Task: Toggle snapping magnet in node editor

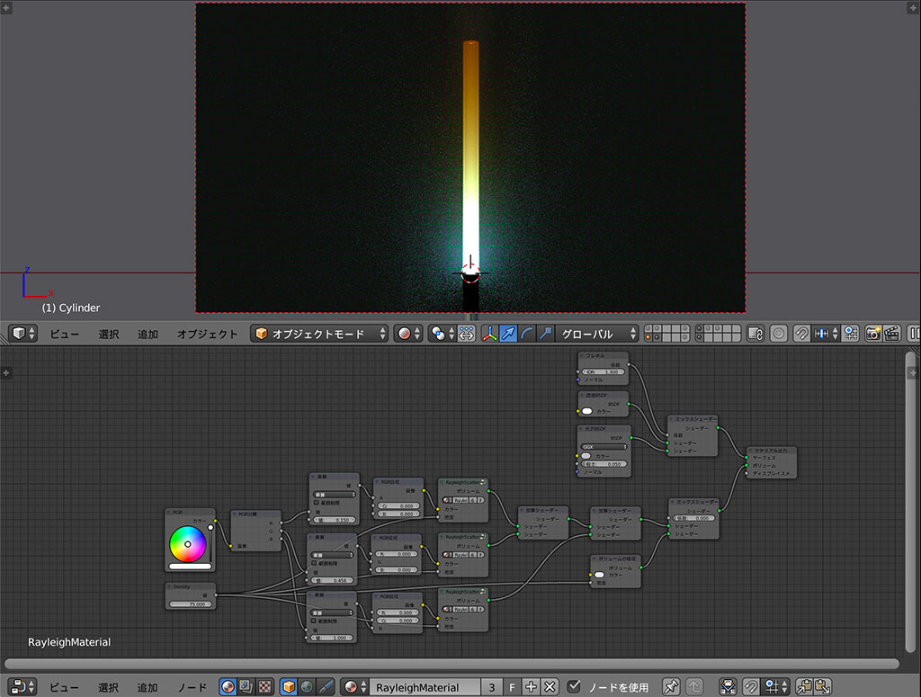Action: [x=750, y=686]
